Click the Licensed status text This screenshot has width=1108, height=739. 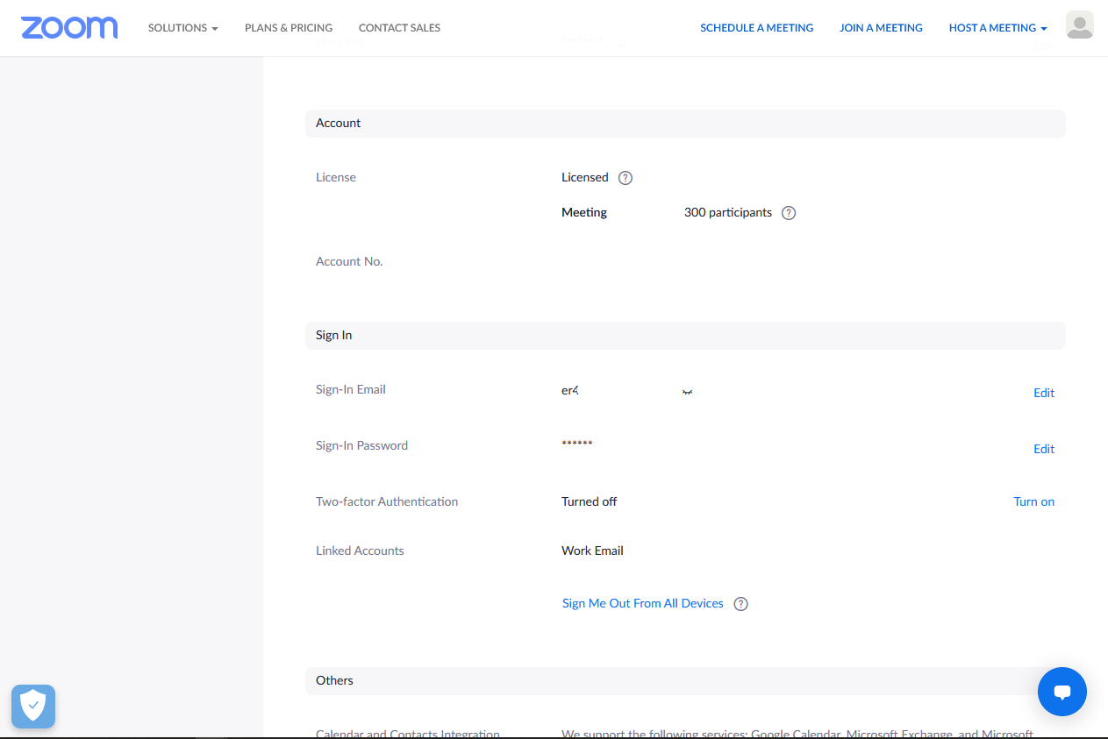tap(585, 177)
